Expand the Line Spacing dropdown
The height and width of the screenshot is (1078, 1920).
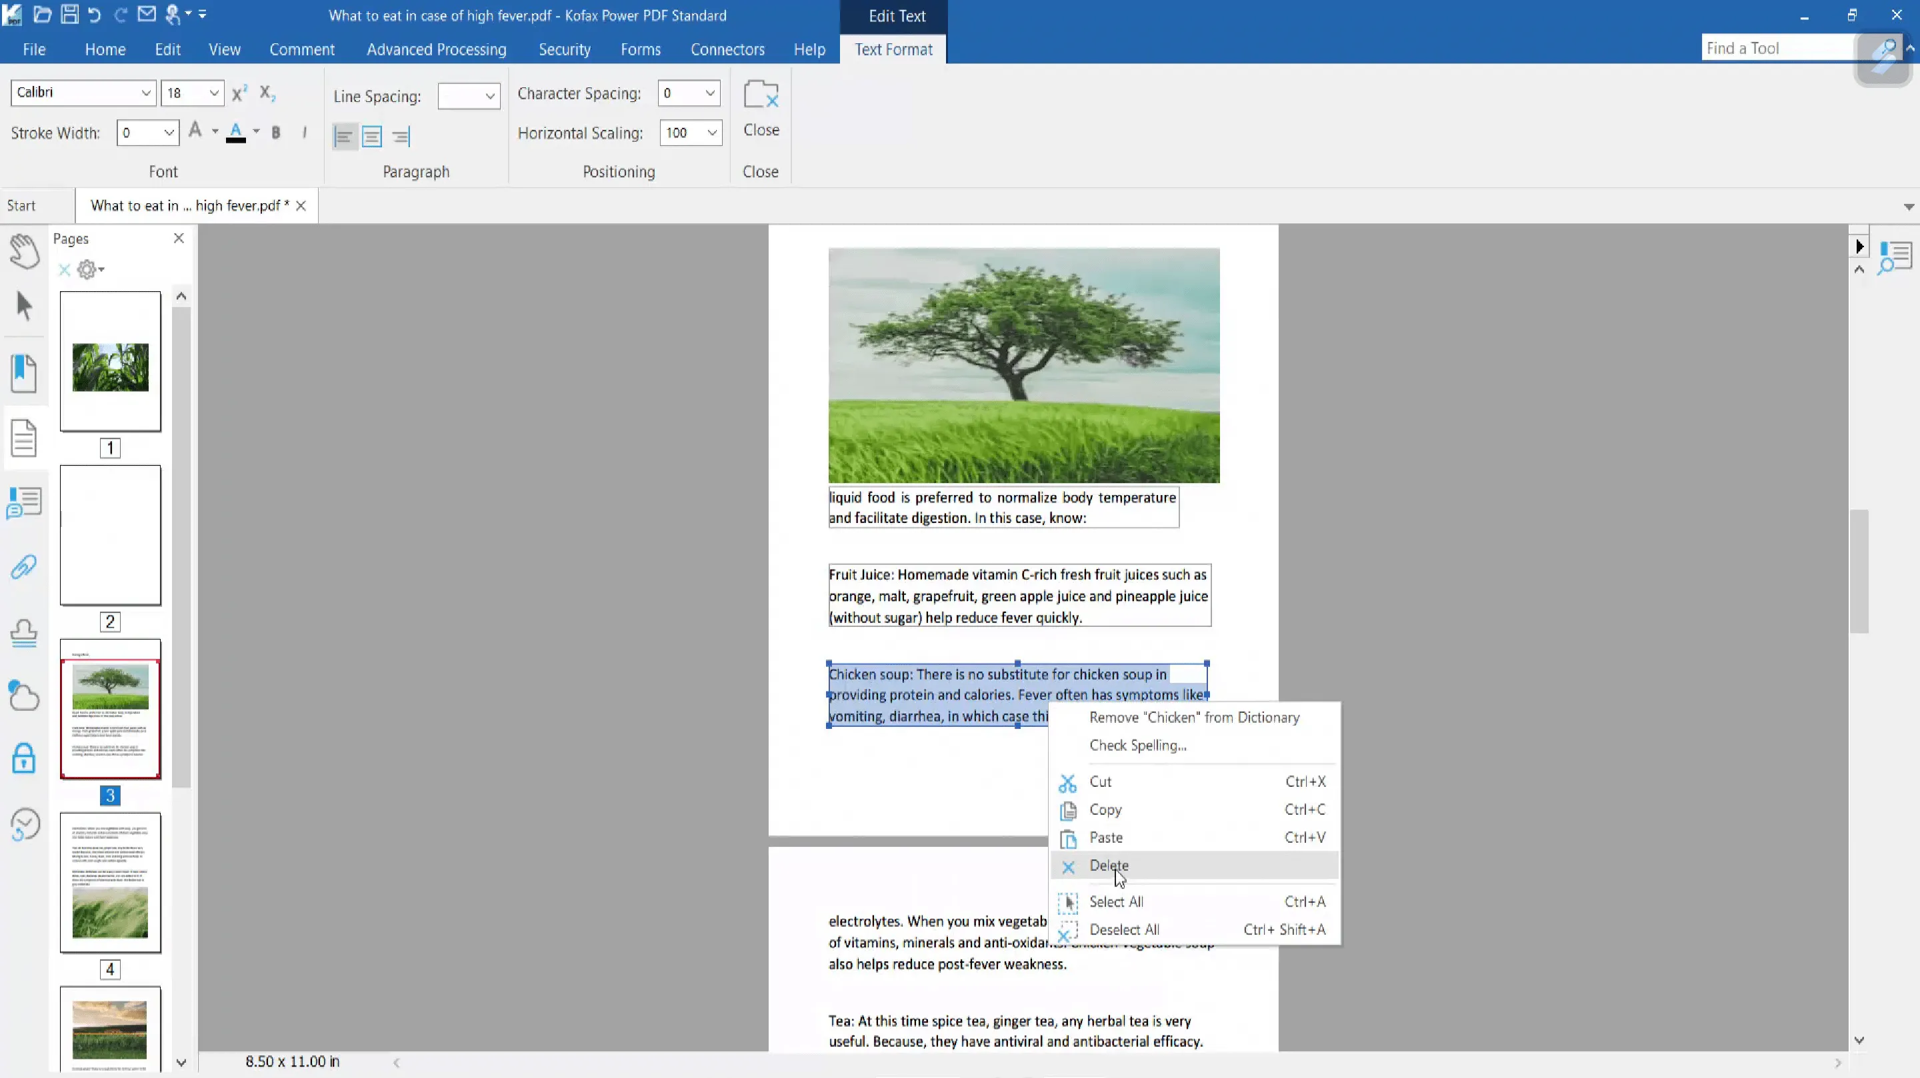pyautogui.click(x=490, y=96)
